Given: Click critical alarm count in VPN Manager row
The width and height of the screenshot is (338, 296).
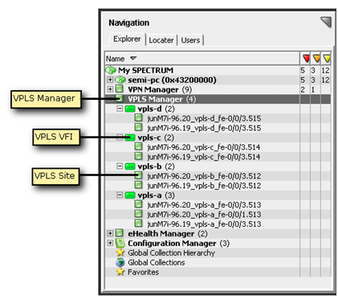Looking at the screenshot, I should point(303,89).
